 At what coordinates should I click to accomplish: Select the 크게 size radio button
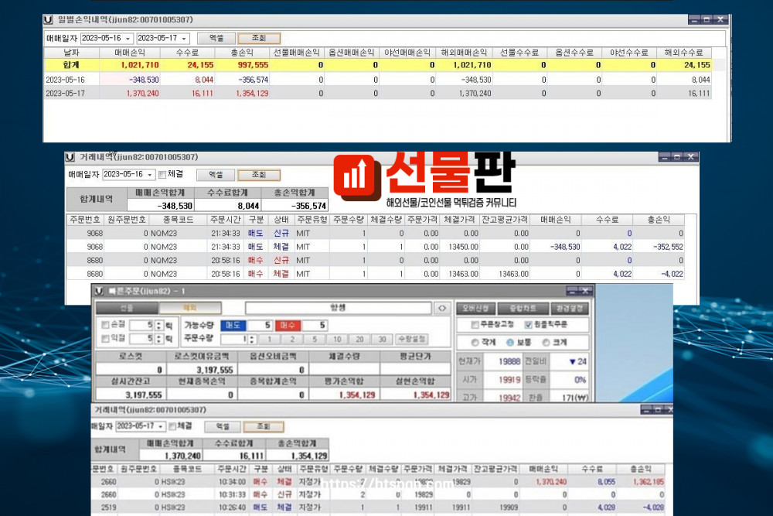[546, 343]
